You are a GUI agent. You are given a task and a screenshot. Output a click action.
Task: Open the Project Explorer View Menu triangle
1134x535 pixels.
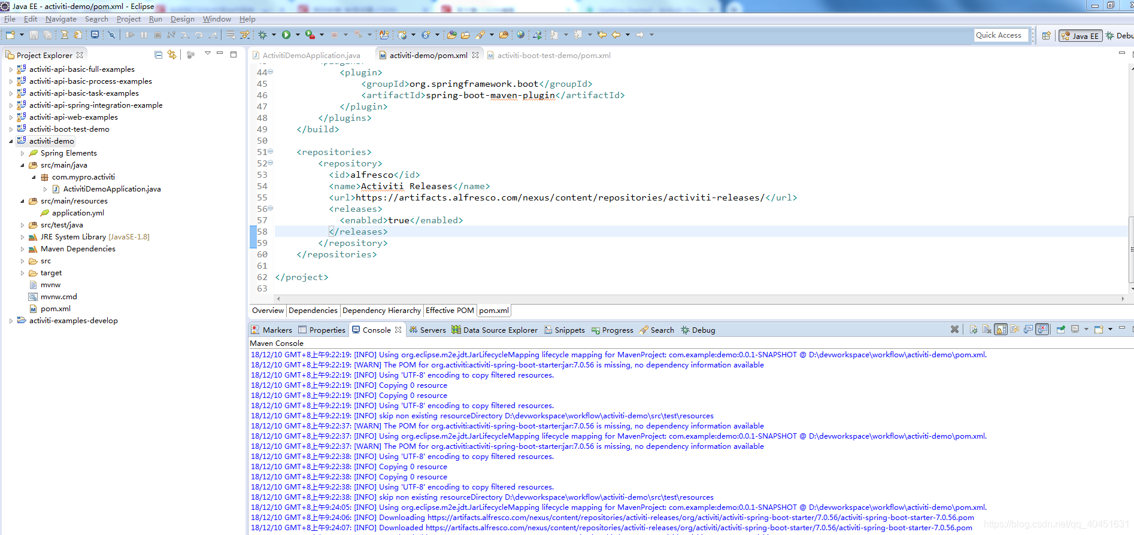pyautogui.click(x=207, y=54)
